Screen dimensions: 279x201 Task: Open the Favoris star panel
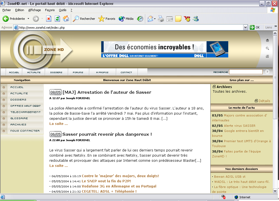coord(102,19)
